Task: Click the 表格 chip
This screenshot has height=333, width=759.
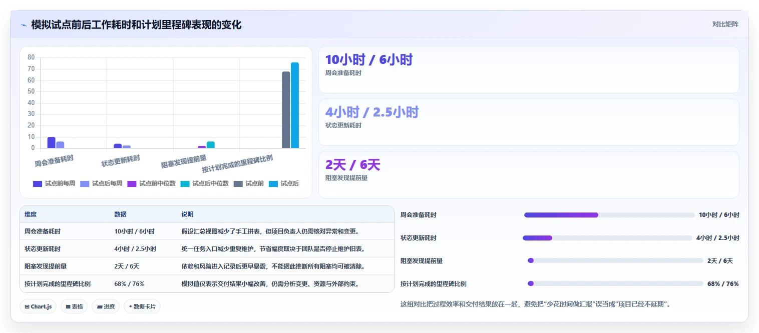Action: tap(74, 306)
